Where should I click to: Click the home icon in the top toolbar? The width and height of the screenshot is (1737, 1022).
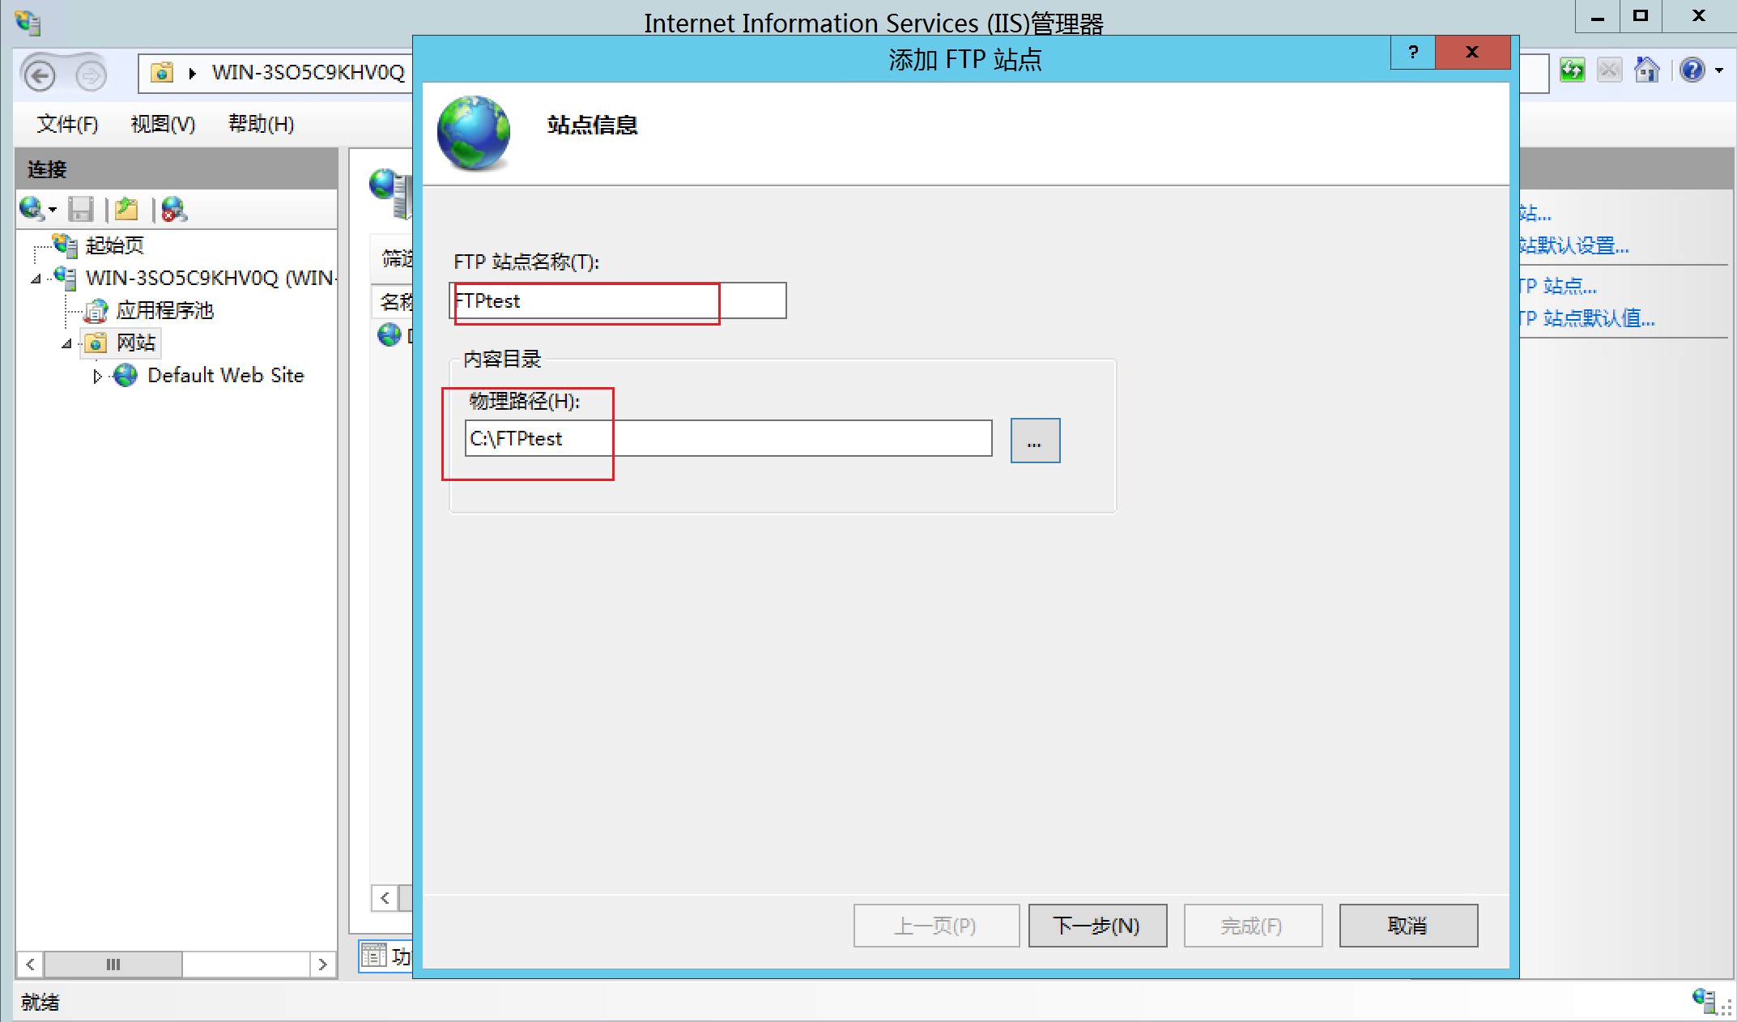point(1646,71)
